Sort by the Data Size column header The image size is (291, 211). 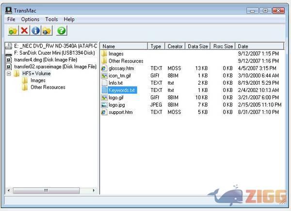point(198,46)
